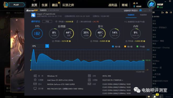The width and height of the screenshot is (173, 98).
Task: Open the 商城 store tab
Action: (125, 5)
